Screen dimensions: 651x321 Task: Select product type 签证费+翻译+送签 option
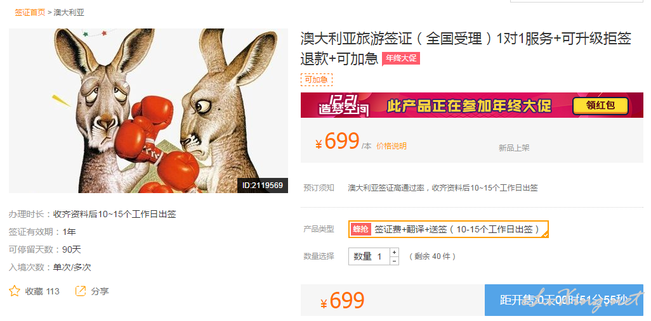[x=449, y=229]
